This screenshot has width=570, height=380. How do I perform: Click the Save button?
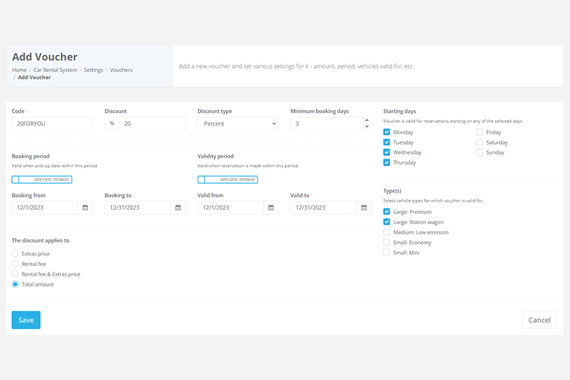coord(26,320)
